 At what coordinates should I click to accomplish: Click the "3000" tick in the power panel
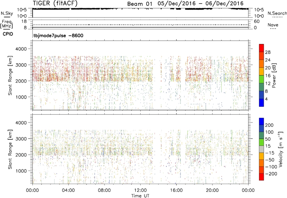tap(21, 65)
